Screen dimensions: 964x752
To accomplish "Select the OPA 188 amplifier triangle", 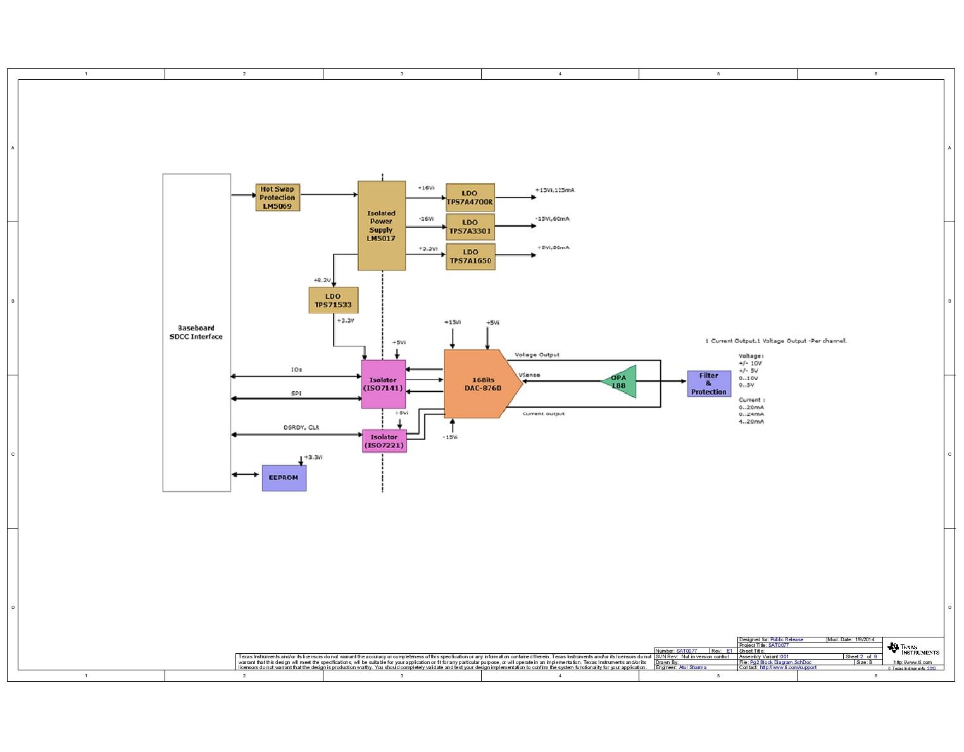I will 619,382.
